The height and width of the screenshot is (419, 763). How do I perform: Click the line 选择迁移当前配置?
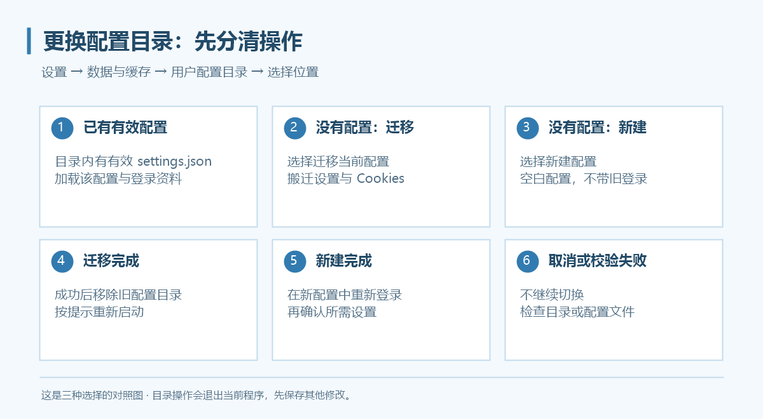pos(338,161)
